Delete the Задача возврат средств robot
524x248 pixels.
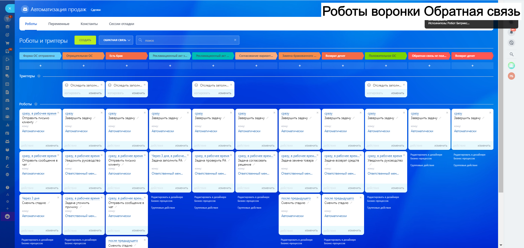(x=361, y=155)
